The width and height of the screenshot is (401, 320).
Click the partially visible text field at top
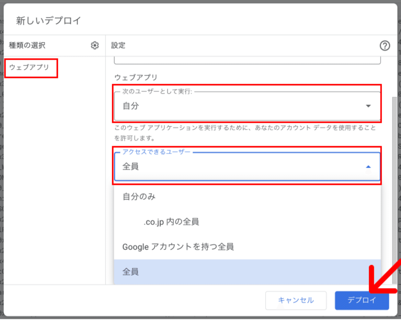click(247, 60)
